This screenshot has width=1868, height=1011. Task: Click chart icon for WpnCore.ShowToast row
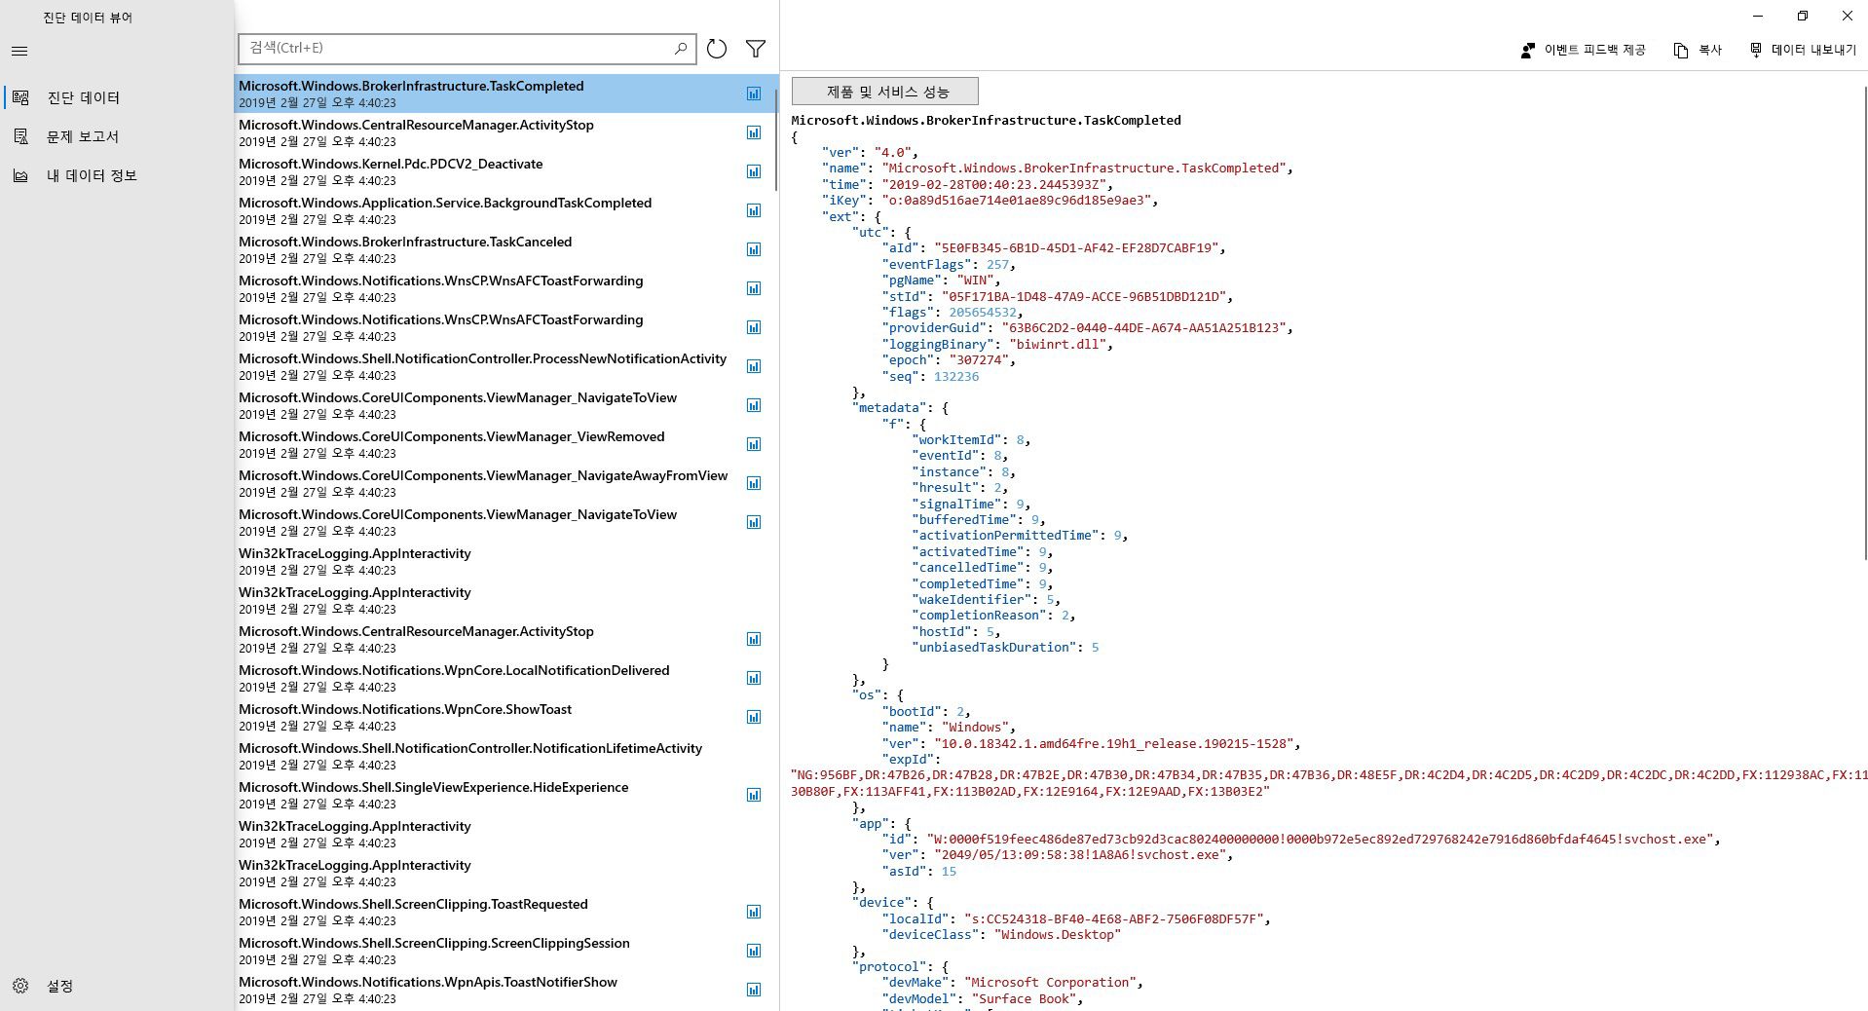[x=754, y=717]
